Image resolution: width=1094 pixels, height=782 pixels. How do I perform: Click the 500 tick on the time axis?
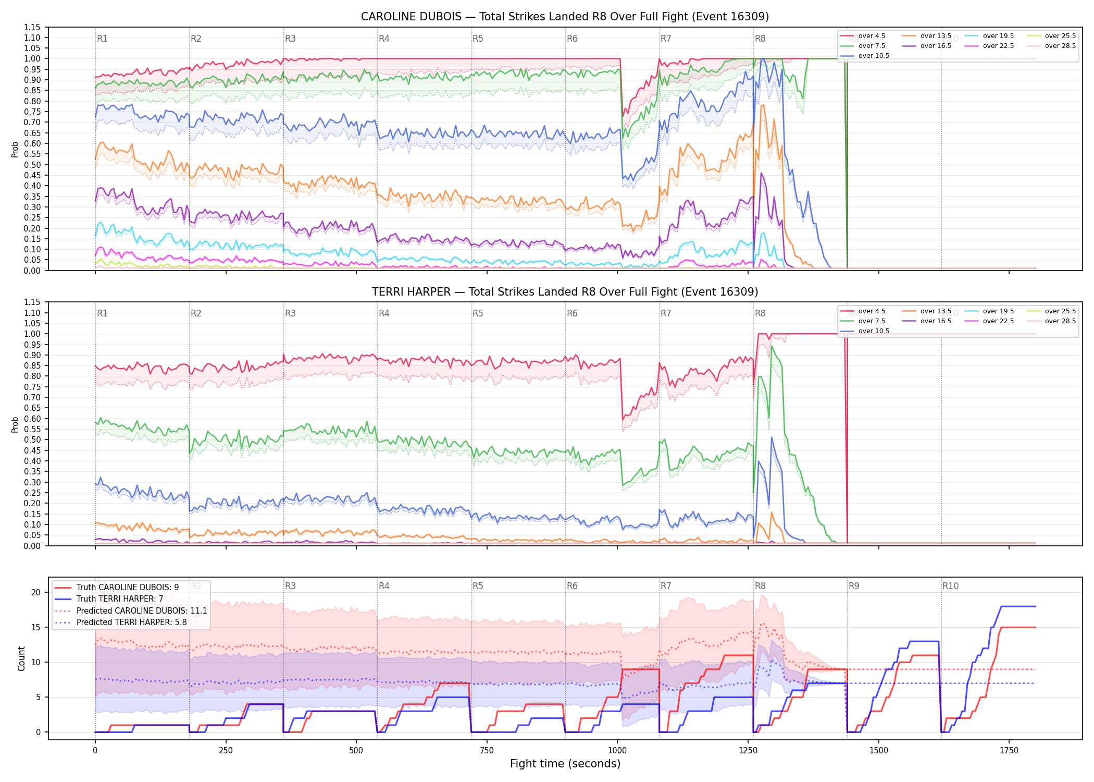(356, 750)
